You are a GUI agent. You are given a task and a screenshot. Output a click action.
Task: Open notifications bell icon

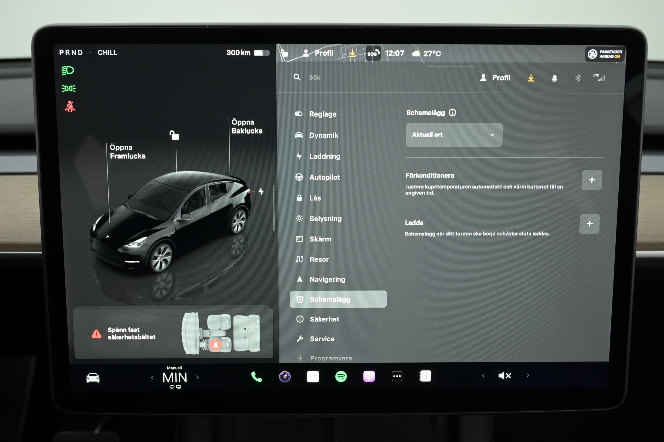point(554,78)
